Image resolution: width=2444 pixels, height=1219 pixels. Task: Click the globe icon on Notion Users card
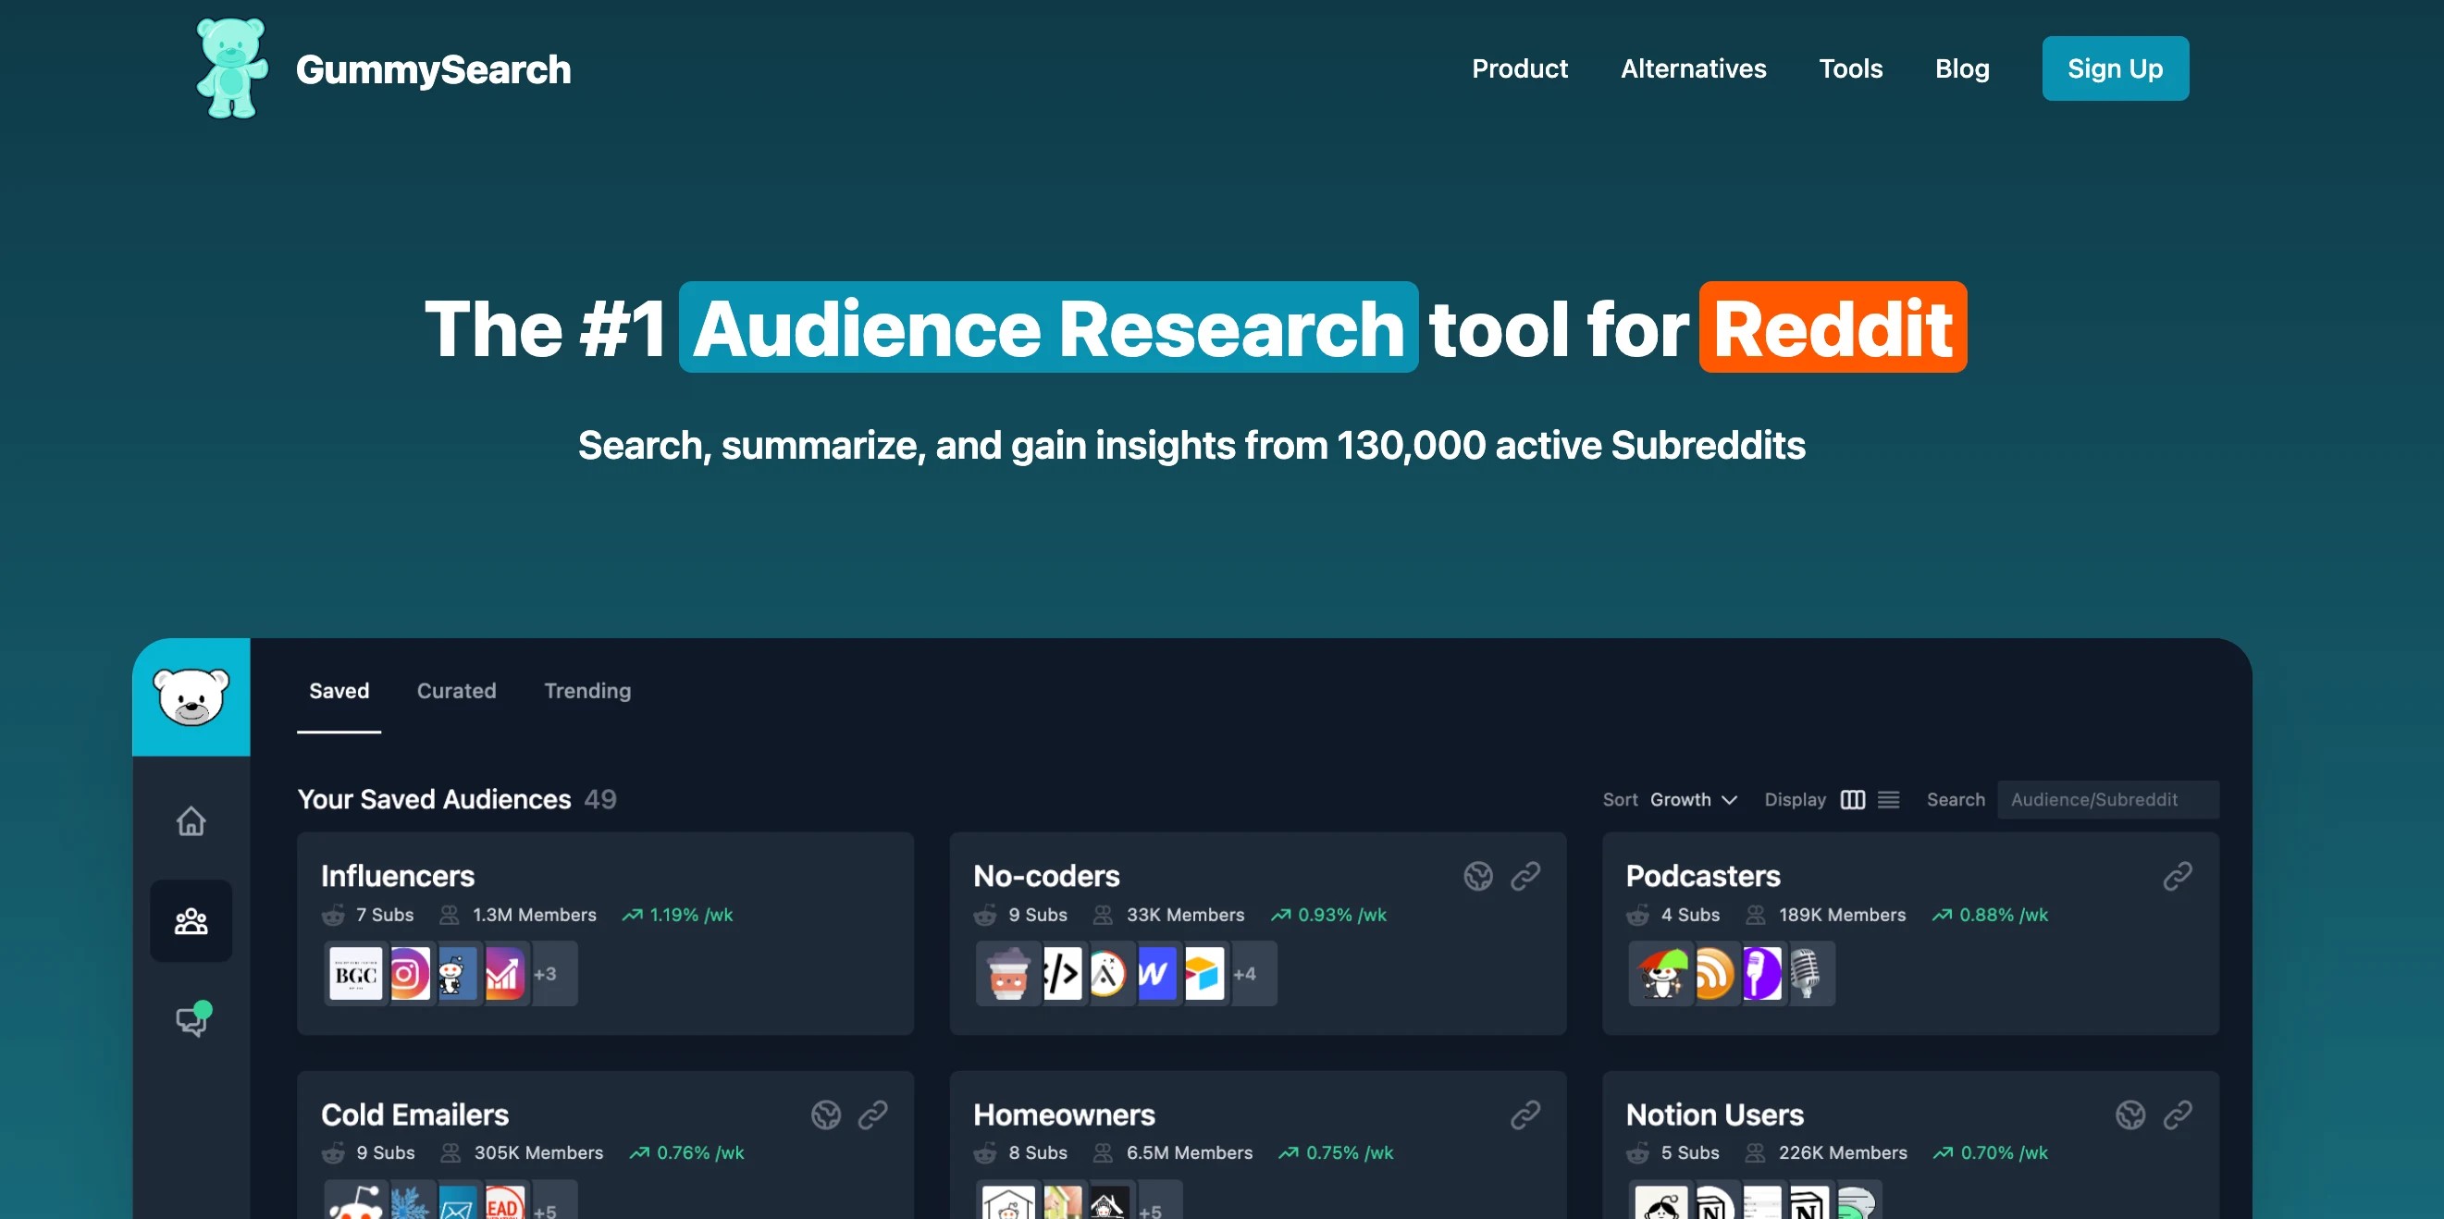pyautogui.click(x=2130, y=1114)
